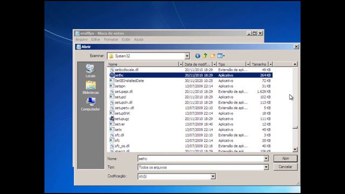This screenshot has width=345, height=194.
Task: Select the setupugc application icon
Action: tap(112, 119)
